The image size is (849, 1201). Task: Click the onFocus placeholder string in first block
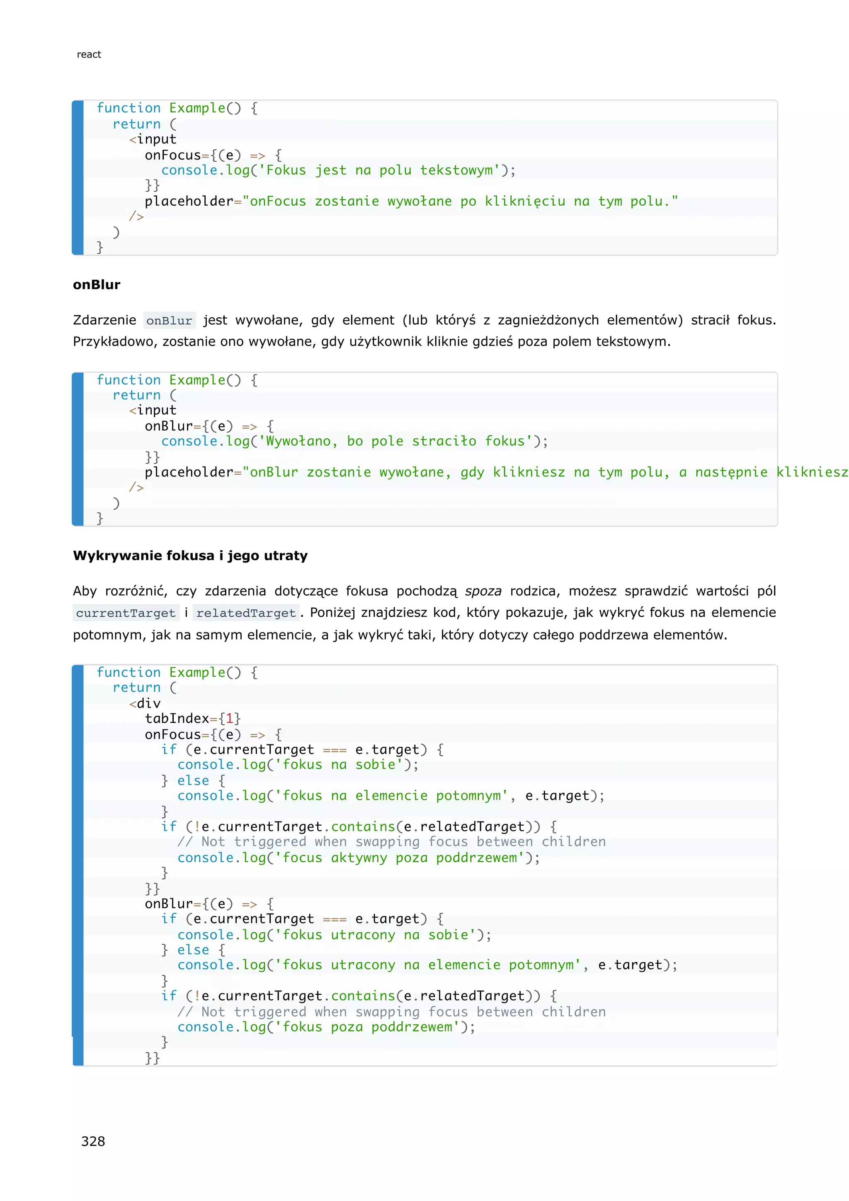(x=460, y=202)
